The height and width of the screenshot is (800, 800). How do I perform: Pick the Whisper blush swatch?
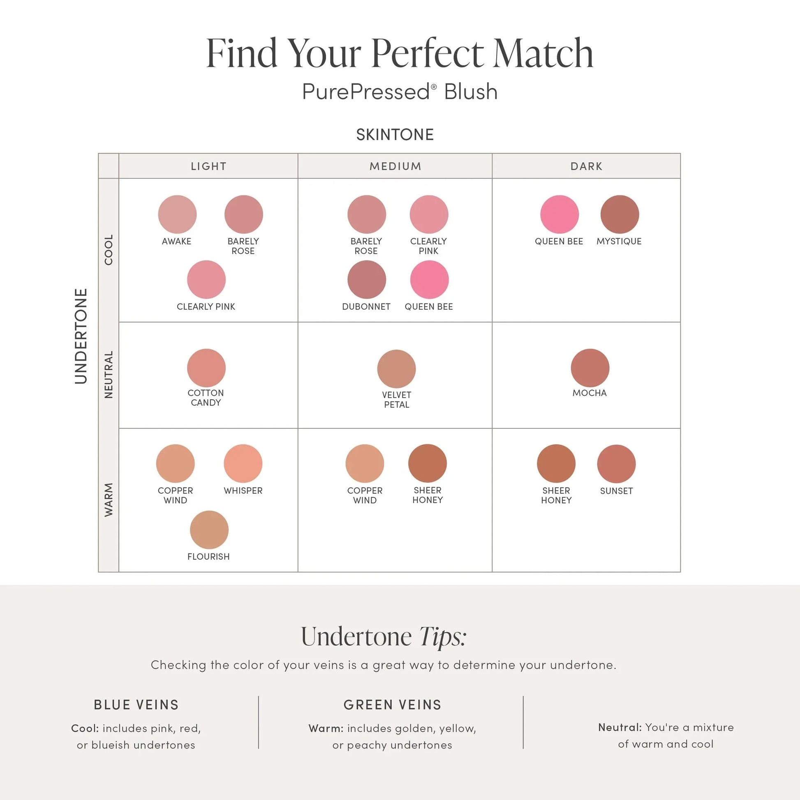tap(243, 464)
